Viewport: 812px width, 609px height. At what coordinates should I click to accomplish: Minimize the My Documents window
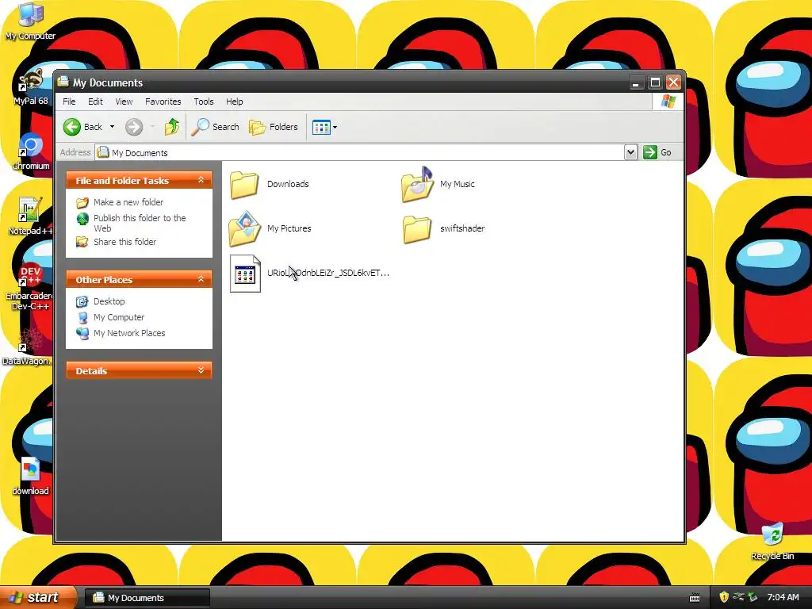pos(636,82)
